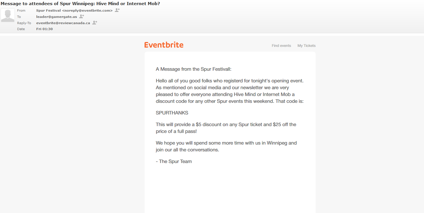Screen dimensions: 424x213
Task: Add leader@gamergate.us to address book
Action: pyautogui.click(x=82, y=16)
